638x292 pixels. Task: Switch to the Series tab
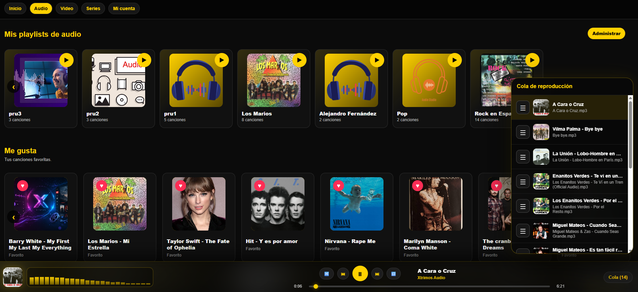pos(93,8)
